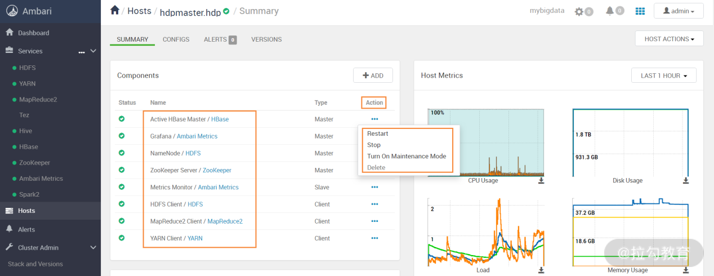The image size is (714, 276).
Task: Click the home icon in breadcrumb
Action: click(115, 10)
